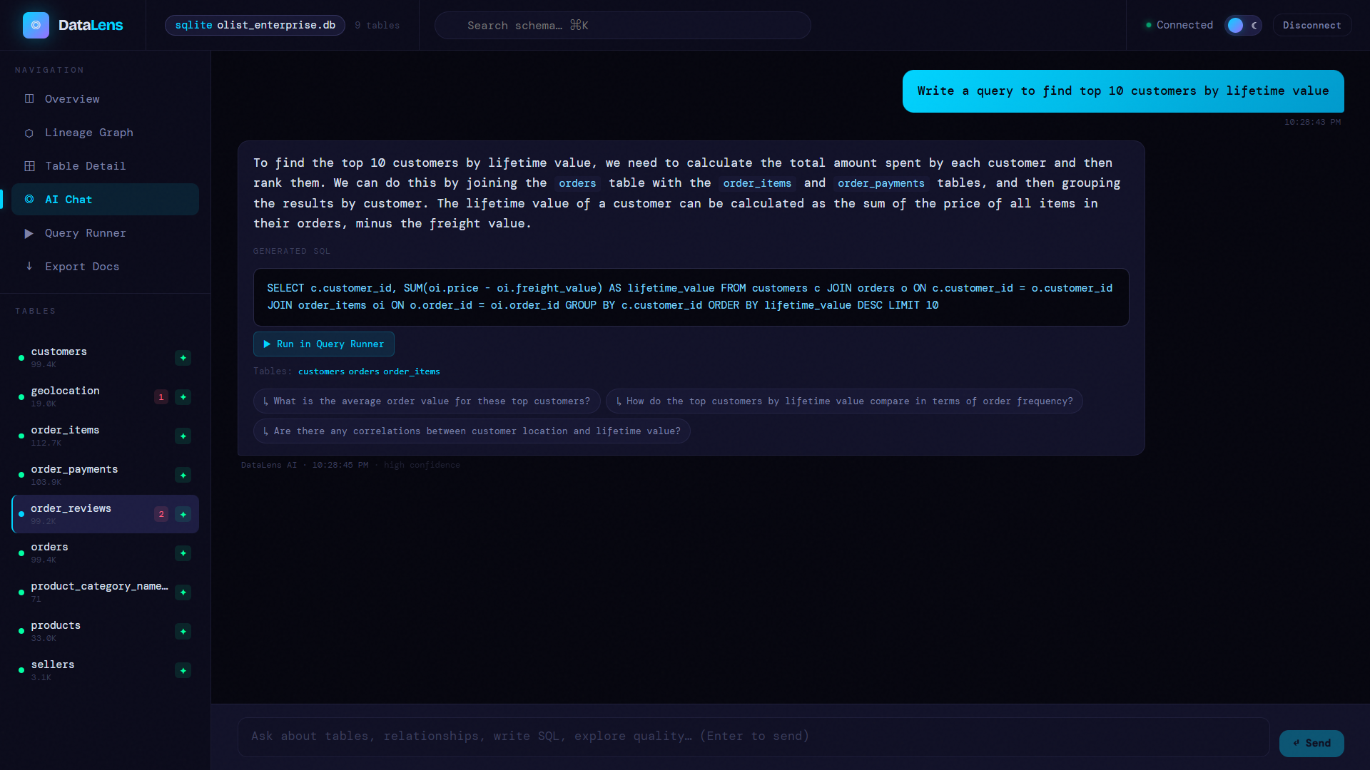Click the customers link in Tables list
The image size is (1370, 770).
click(x=321, y=371)
